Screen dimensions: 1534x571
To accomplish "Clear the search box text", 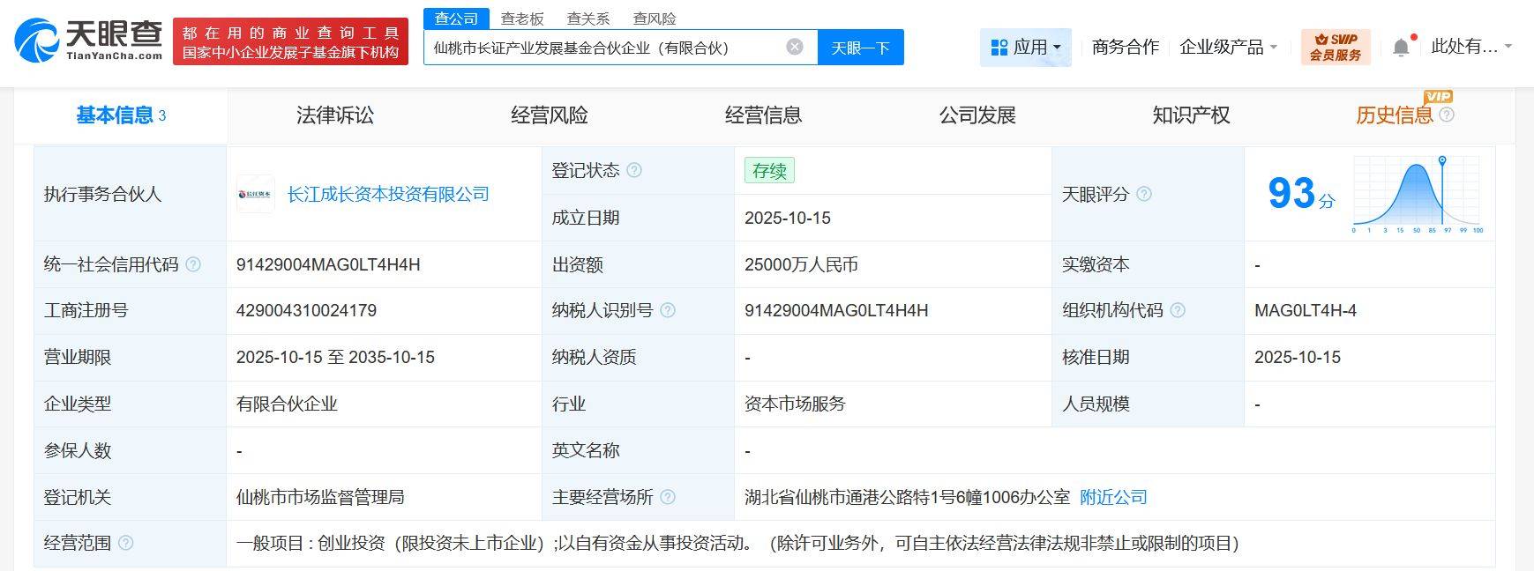I will [x=795, y=47].
